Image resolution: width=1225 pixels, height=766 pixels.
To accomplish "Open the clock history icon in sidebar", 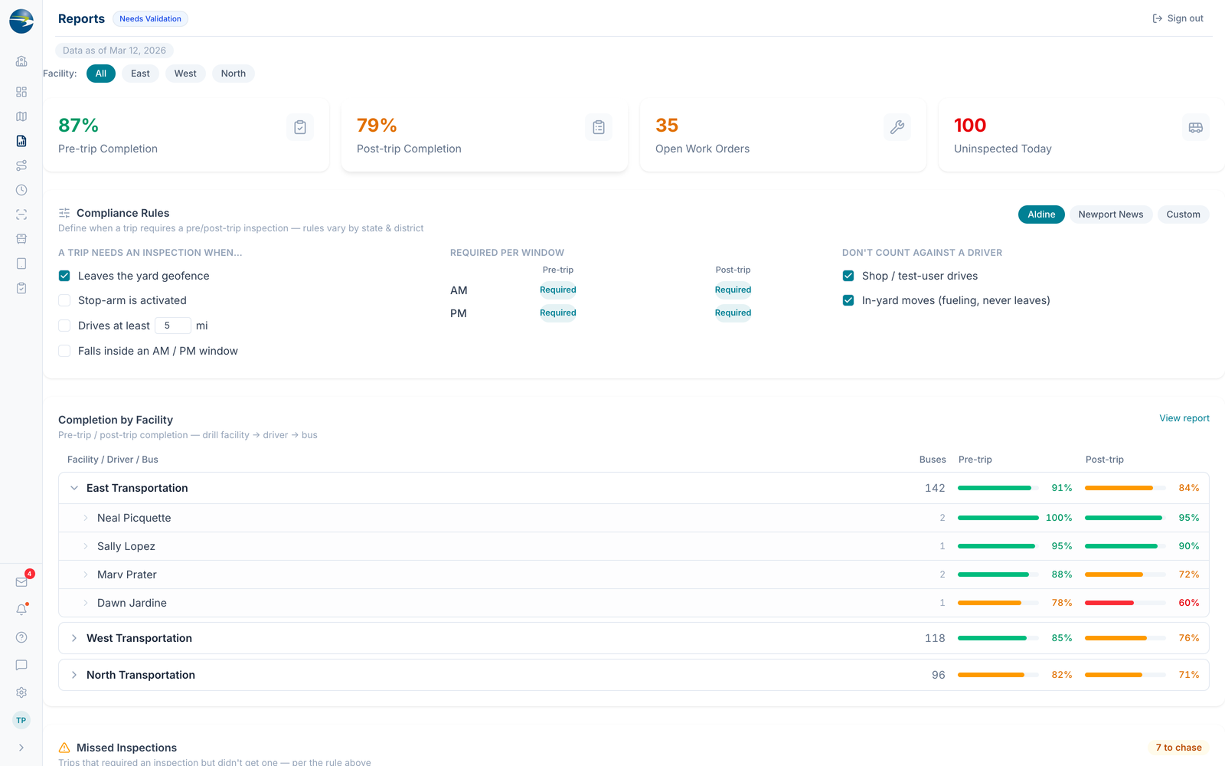I will 21,190.
